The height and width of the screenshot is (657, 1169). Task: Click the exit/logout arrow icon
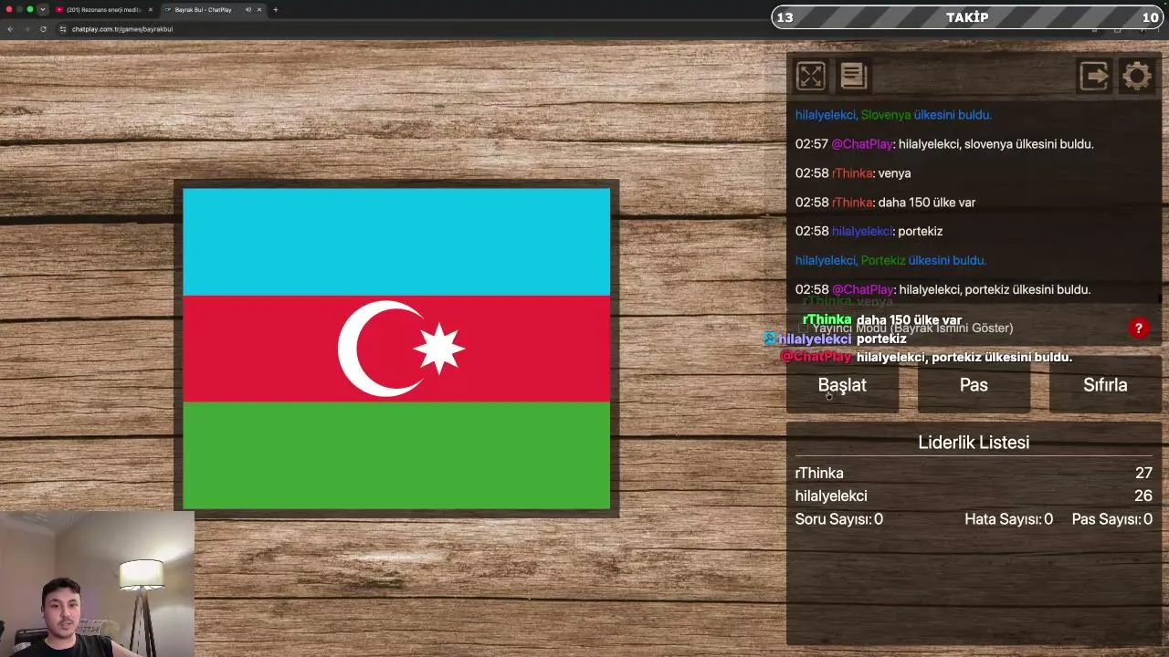[1093, 76]
